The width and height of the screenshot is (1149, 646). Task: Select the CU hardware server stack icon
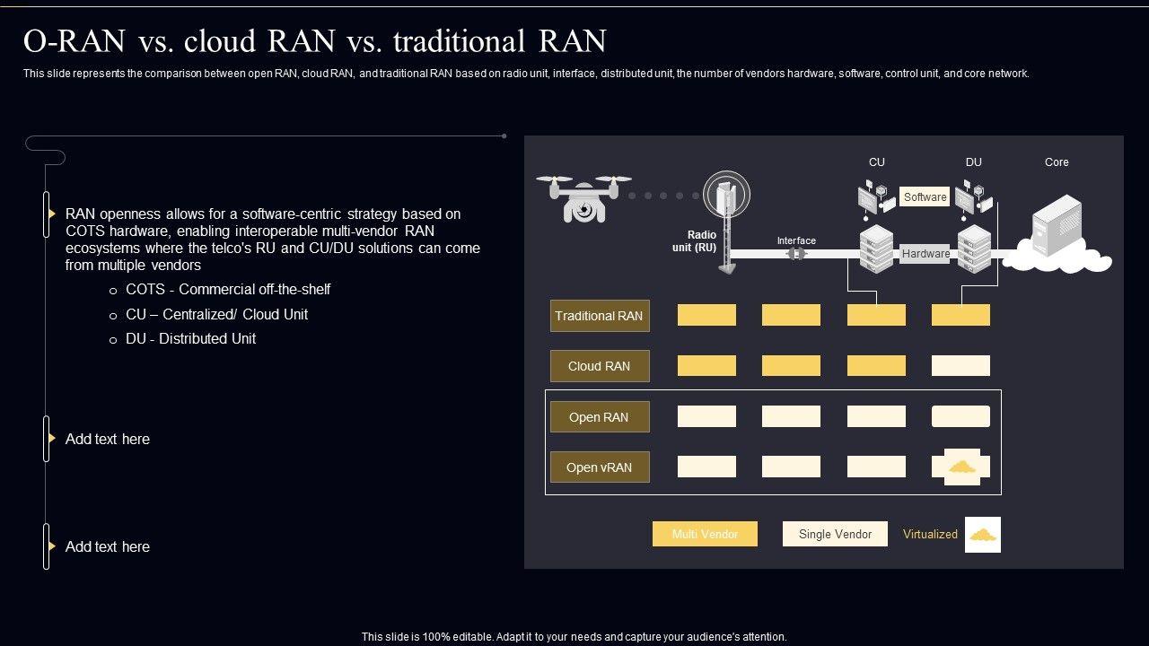click(x=876, y=249)
